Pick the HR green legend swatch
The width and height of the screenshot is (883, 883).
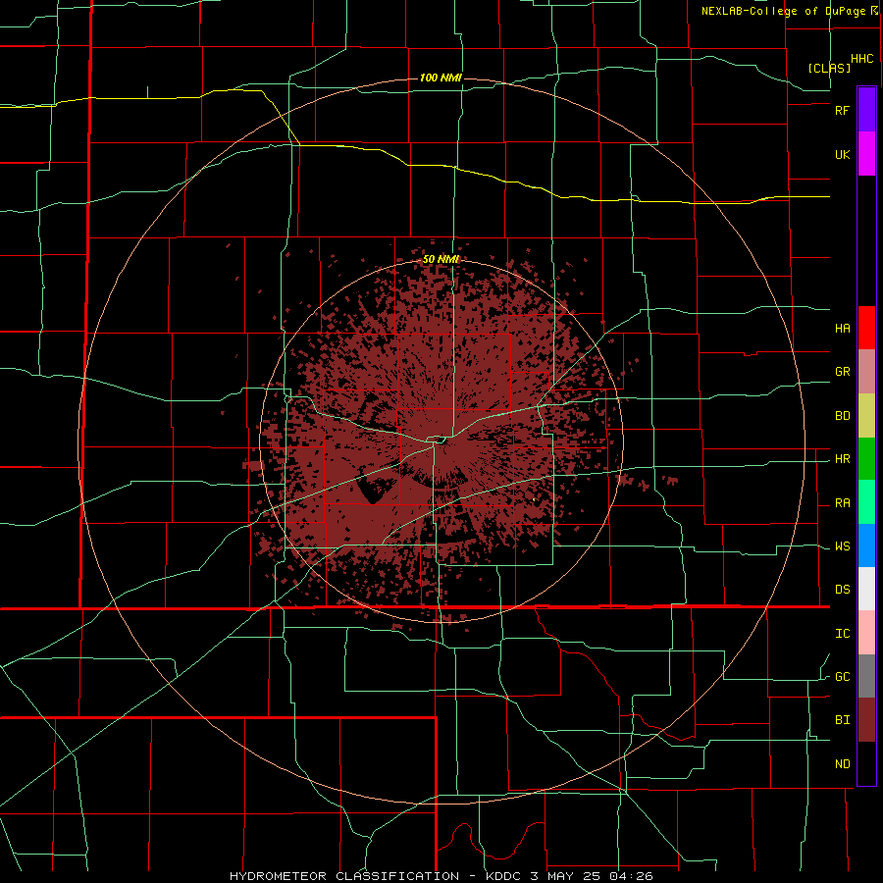866,458
